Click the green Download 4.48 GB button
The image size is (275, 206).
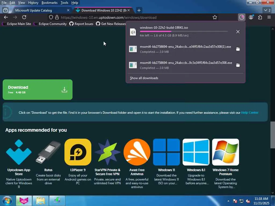(x=38, y=90)
